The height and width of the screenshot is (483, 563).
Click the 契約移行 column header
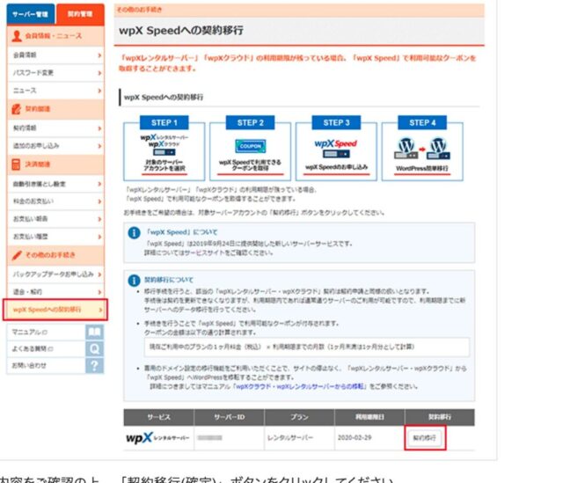(x=440, y=417)
